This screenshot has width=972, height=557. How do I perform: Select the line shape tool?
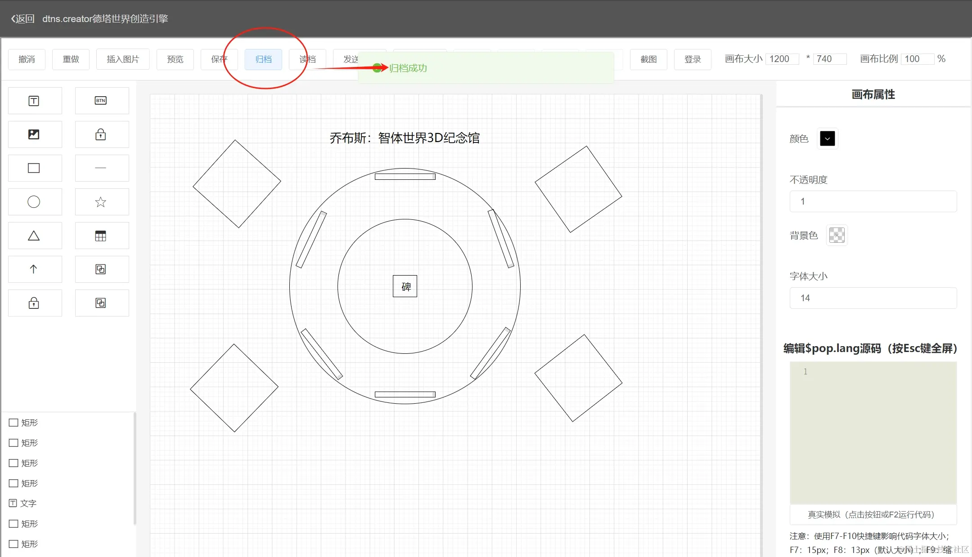pos(102,168)
